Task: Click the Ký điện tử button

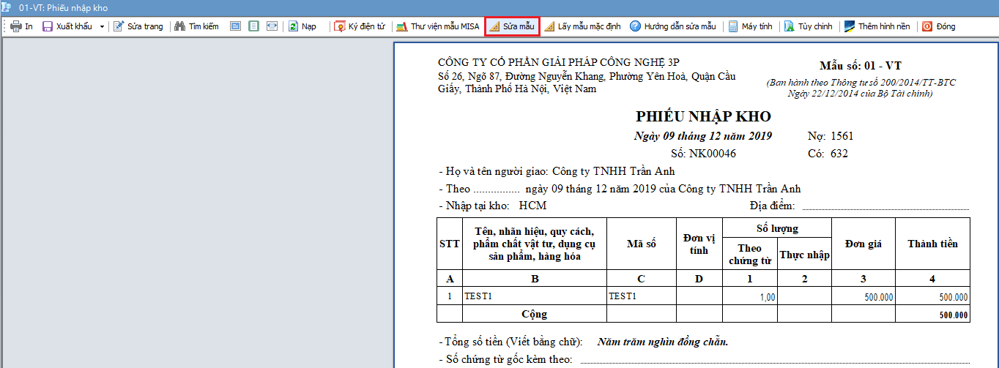Action: 360,26
